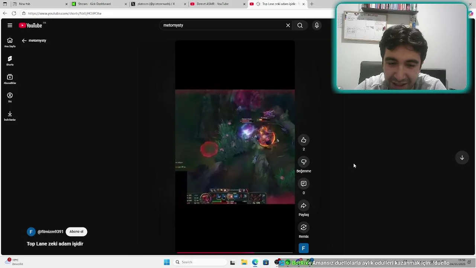Open comments on the Short
Viewport: 476px width, 268px height.
304,184
